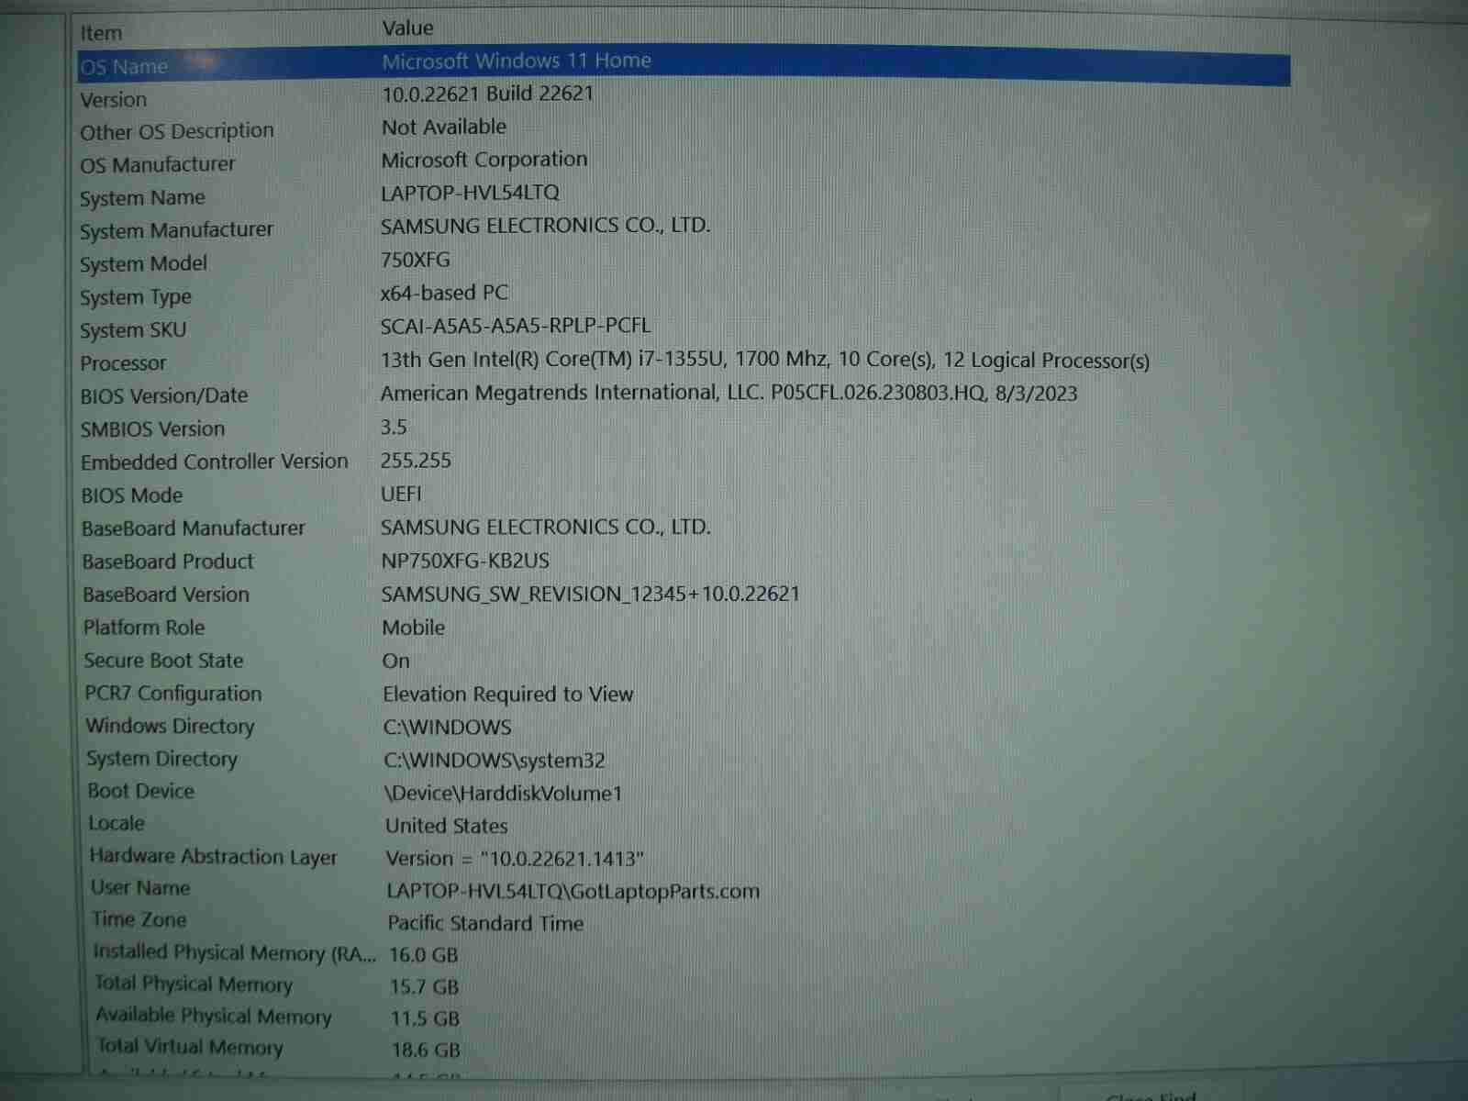Viewport: 1468px width, 1101px height.
Task: Select the System Model row
Action: click(143, 264)
